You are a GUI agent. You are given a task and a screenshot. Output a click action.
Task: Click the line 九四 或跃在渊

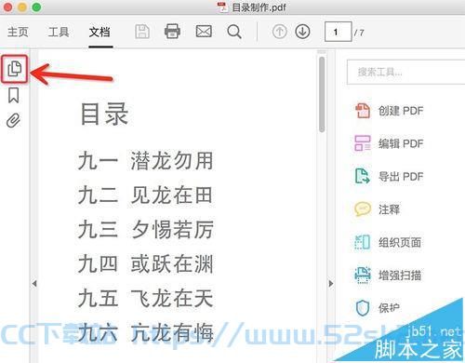145,264
